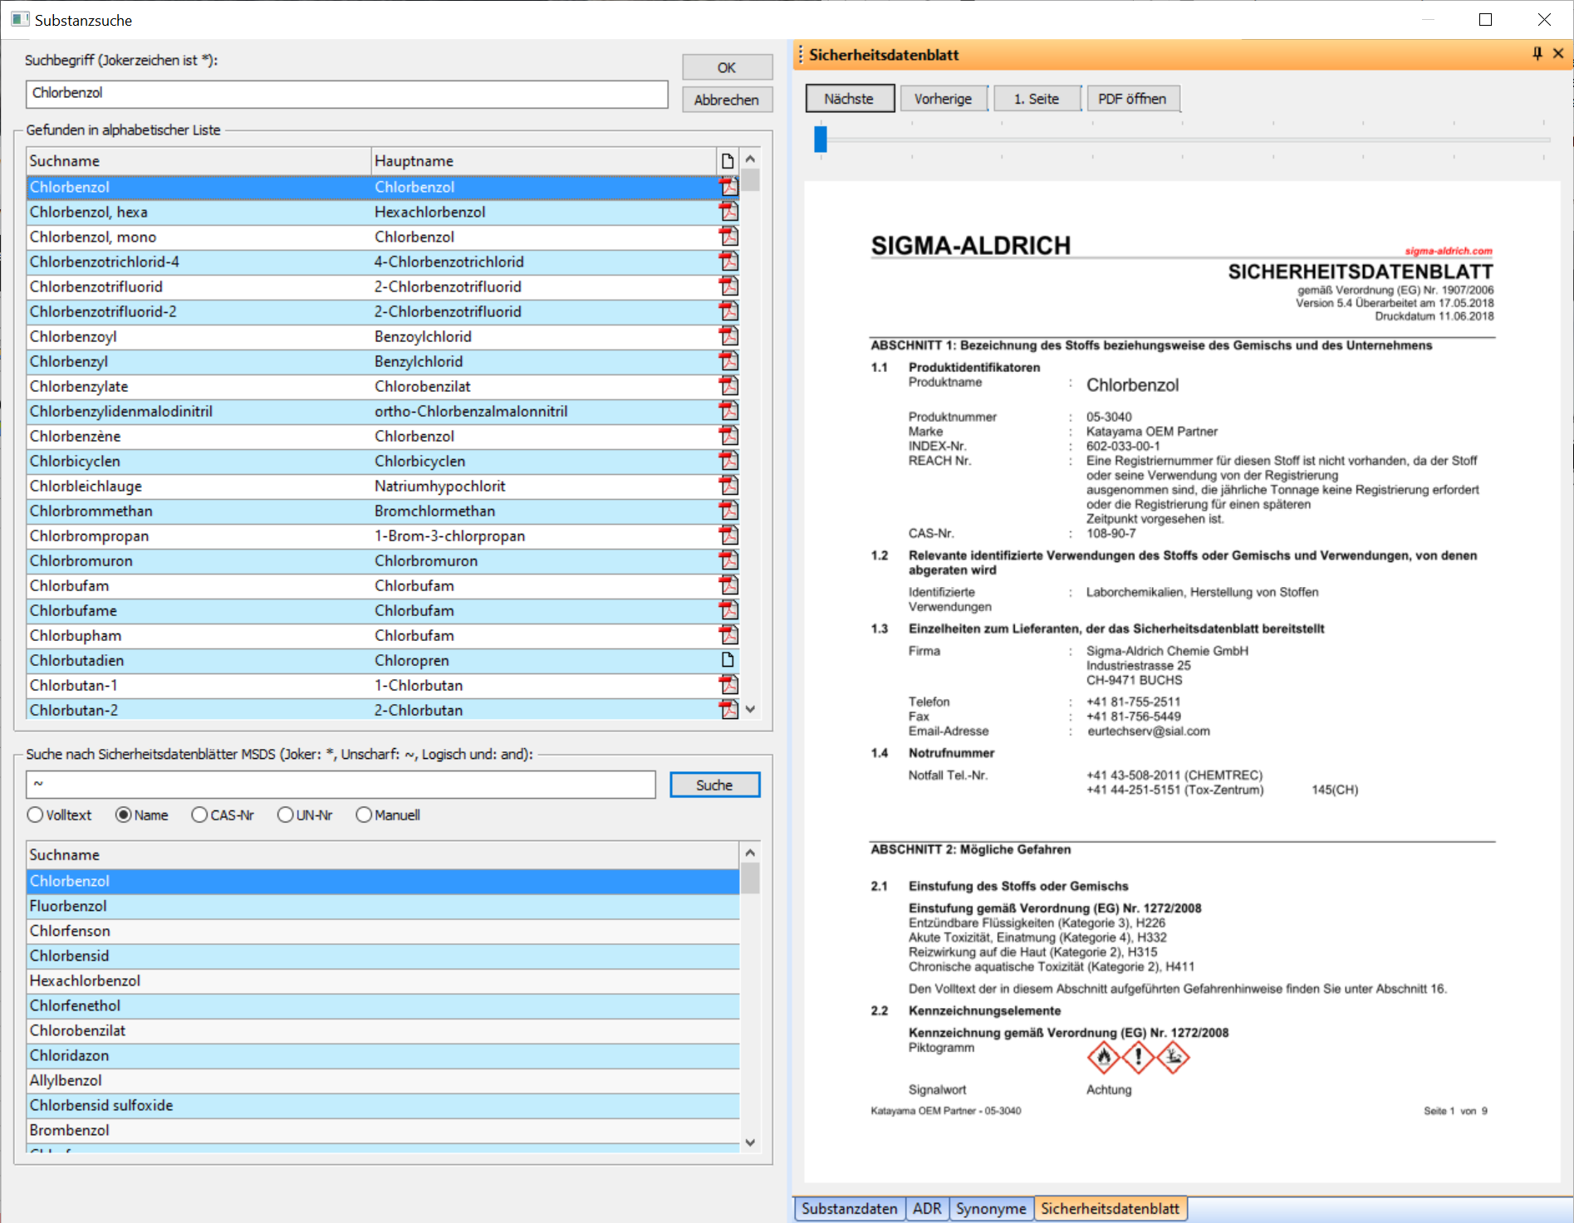Click PDF öffnen button
The height and width of the screenshot is (1223, 1574).
click(x=1132, y=99)
